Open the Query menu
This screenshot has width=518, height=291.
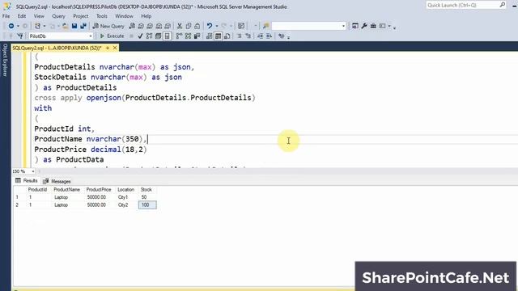[58, 16]
